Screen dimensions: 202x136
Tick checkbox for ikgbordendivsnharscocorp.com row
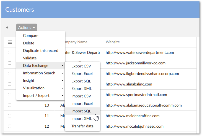[10, 74]
